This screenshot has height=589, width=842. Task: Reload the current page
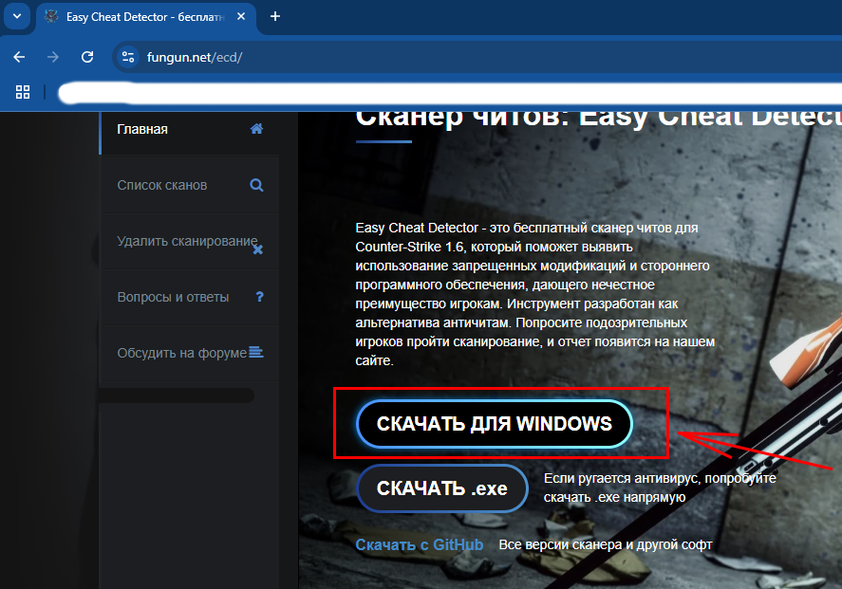pyautogui.click(x=87, y=57)
